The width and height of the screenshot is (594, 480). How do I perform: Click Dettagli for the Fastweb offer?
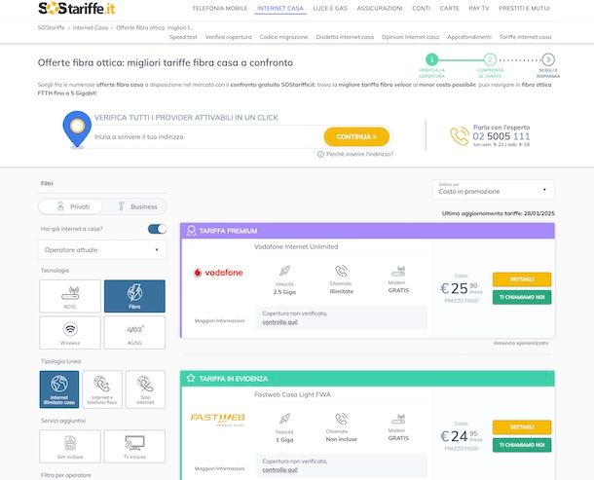point(522,427)
